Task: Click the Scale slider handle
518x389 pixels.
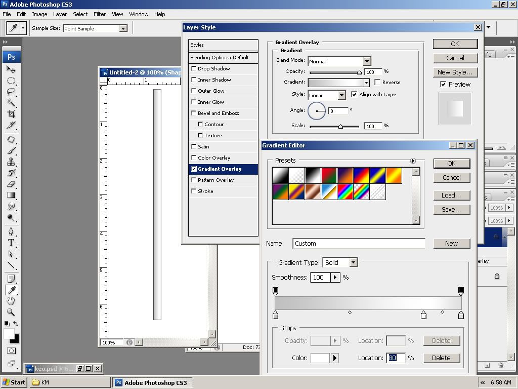Action: click(340, 126)
